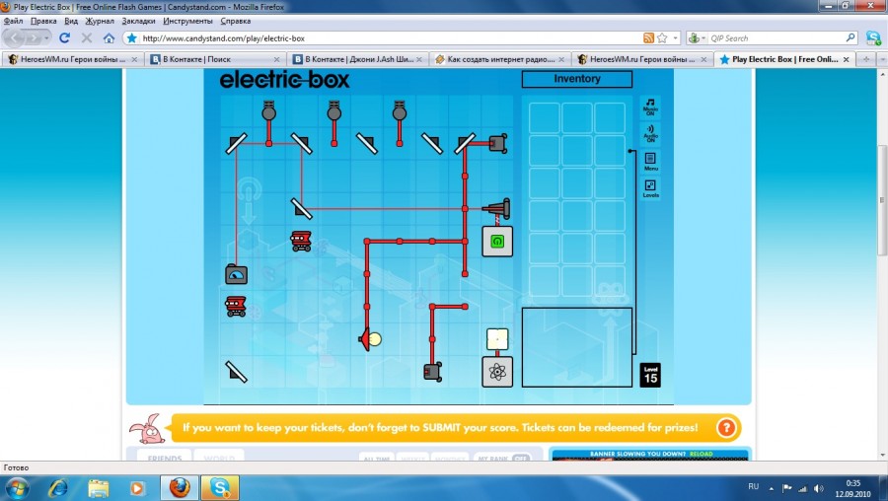Open the game Menu icon
This screenshot has width=888, height=501.
[650, 162]
